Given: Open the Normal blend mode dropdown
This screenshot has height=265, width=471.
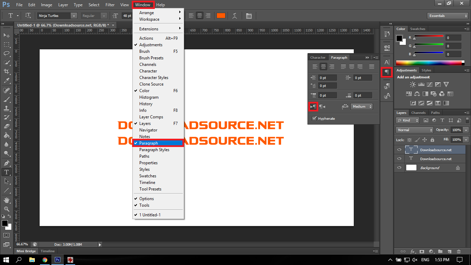Looking at the screenshot, I should pyautogui.click(x=414, y=130).
